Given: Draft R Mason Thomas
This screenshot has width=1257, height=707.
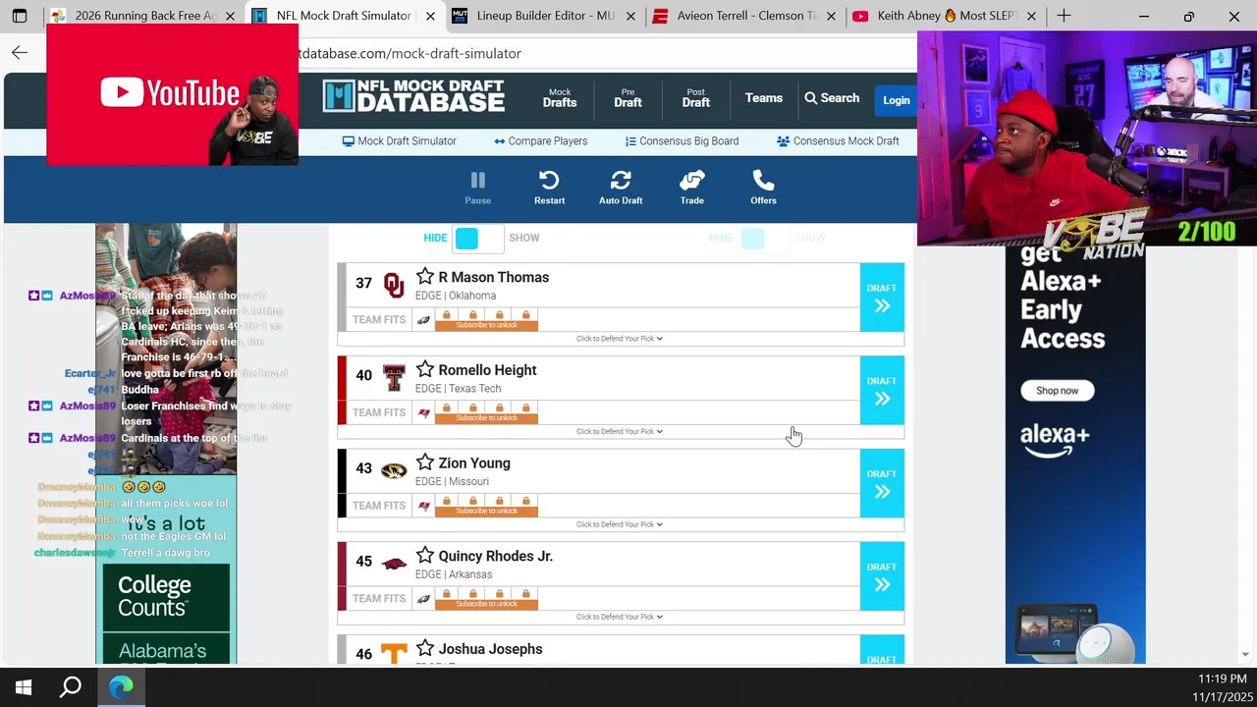Looking at the screenshot, I should 882,298.
